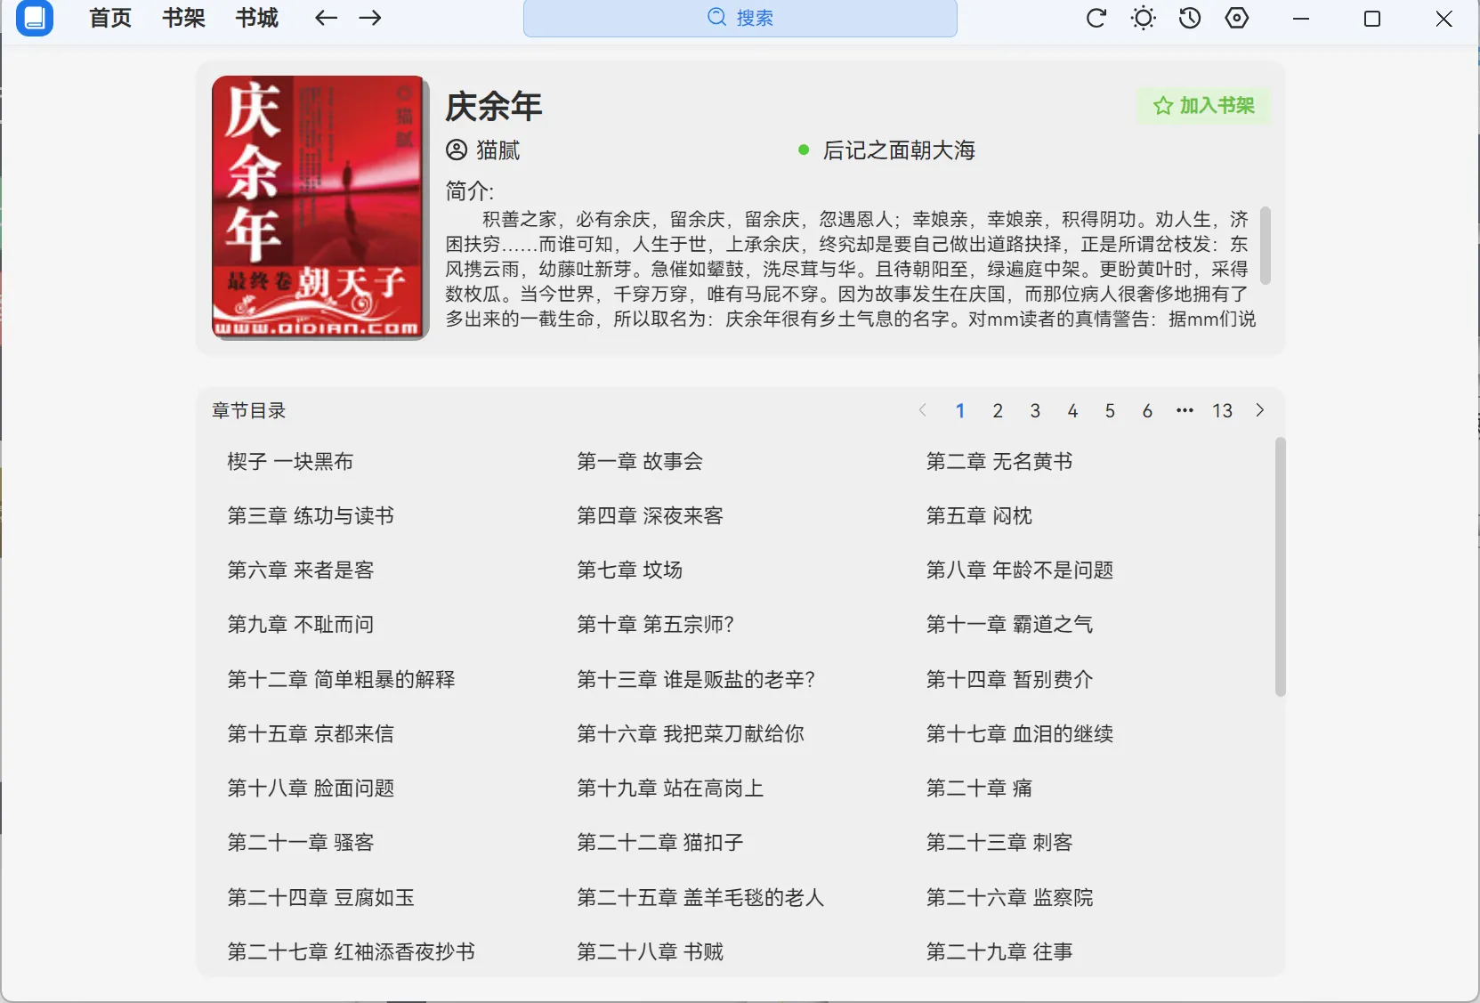The image size is (1480, 1003).
Task: Select chapter page 13
Action: pyautogui.click(x=1222, y=410)
